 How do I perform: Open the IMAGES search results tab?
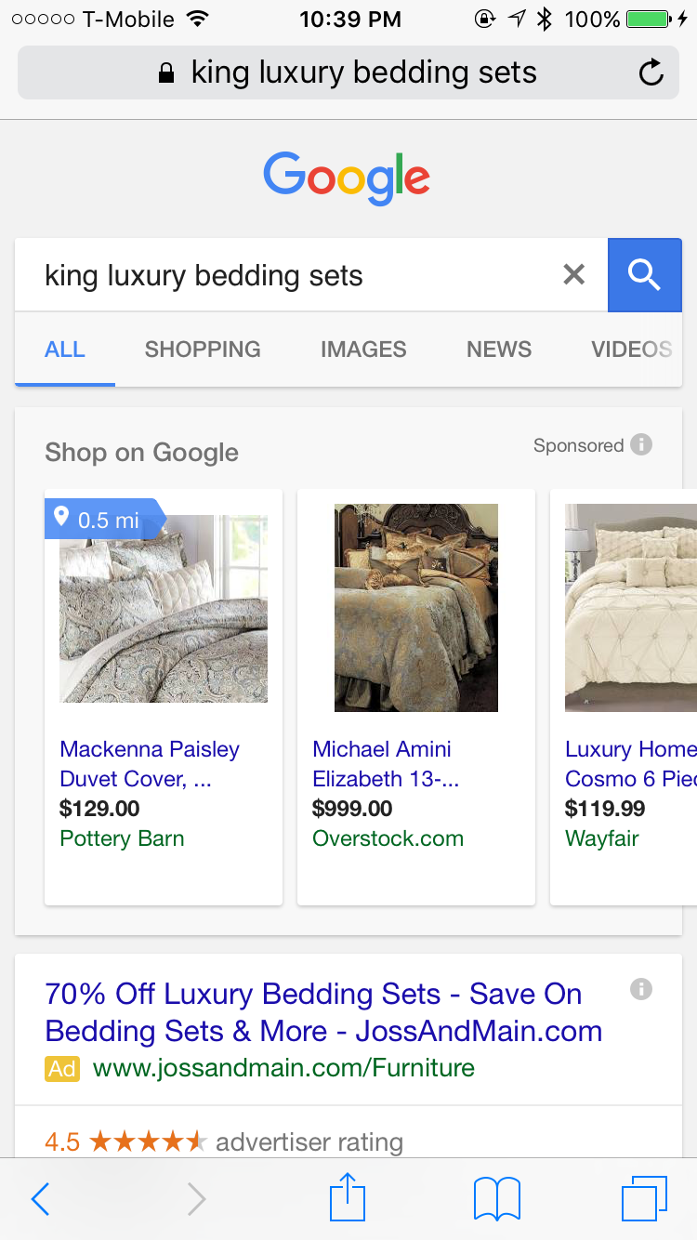363,349
